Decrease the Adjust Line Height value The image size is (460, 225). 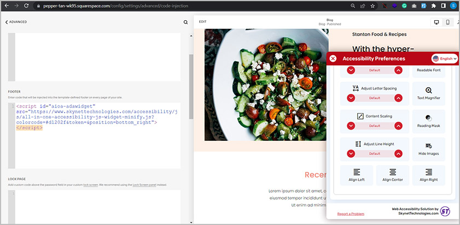point(351,153)
